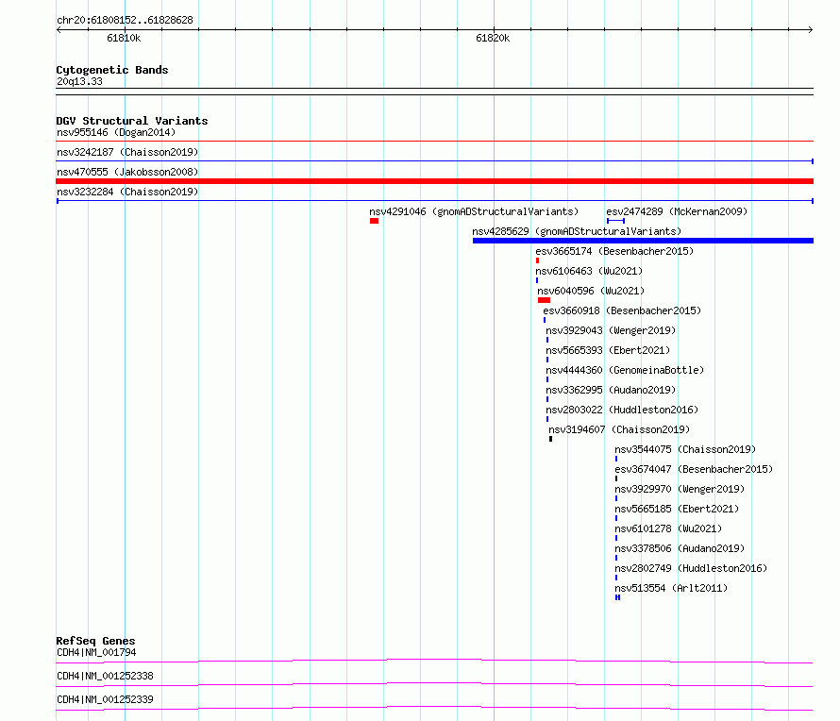The height and width of the screenshot is (721, 840).
Task: Open the nsv2802749 (Huddleston2016) variant link
Action: coord(691,568)
